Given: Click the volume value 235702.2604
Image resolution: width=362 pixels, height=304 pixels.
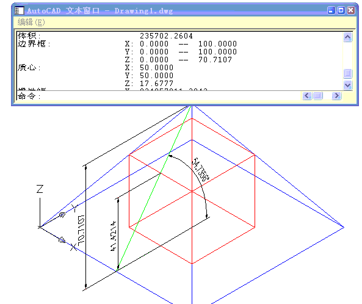Looking at the screenshot, I should (166, 36).
